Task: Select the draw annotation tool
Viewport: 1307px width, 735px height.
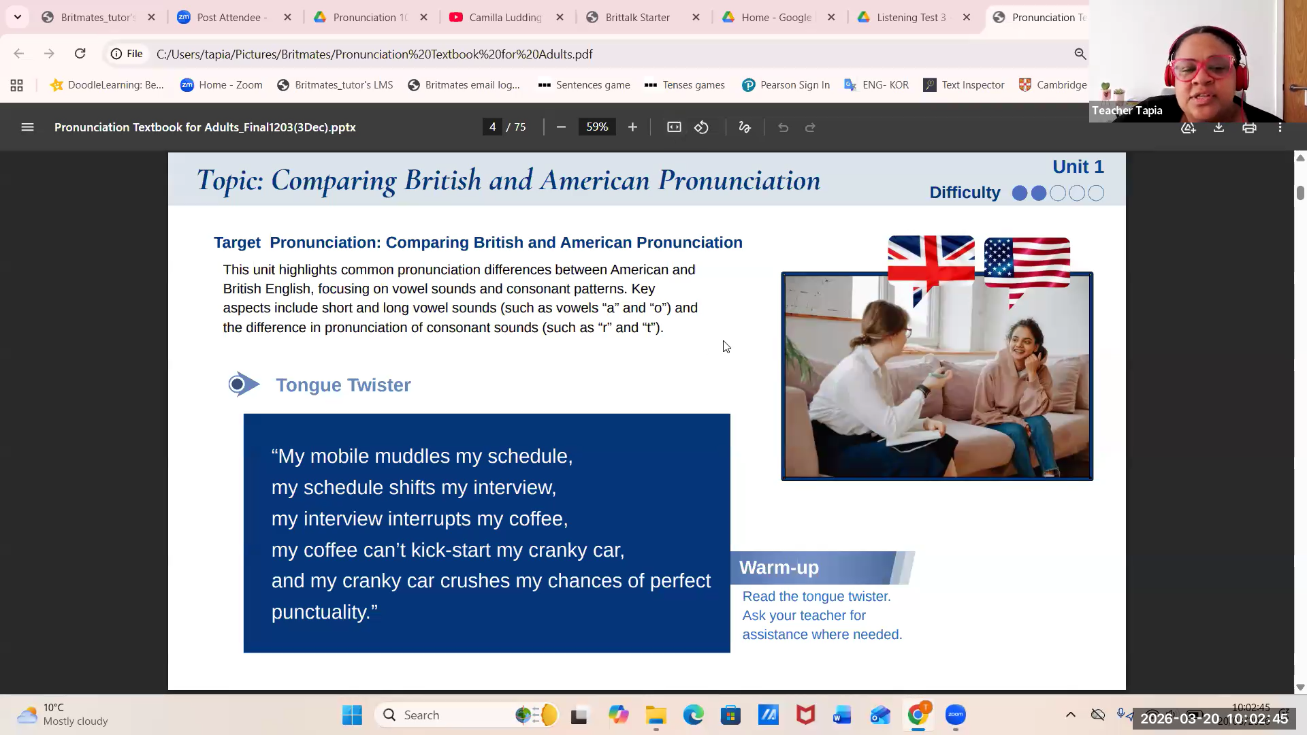Action: [x=745, y=127]
